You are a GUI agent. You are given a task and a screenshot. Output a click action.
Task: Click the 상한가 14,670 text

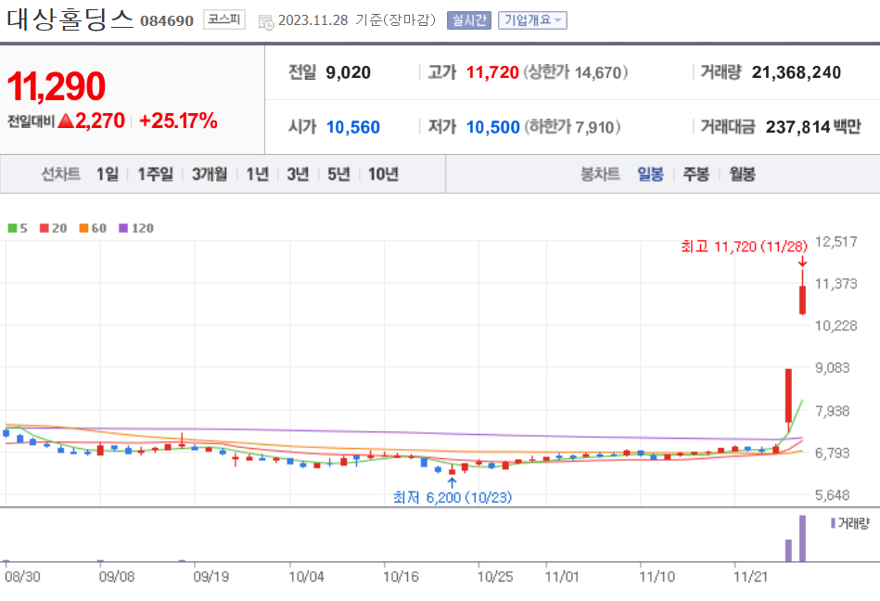[x=575, y=72]
